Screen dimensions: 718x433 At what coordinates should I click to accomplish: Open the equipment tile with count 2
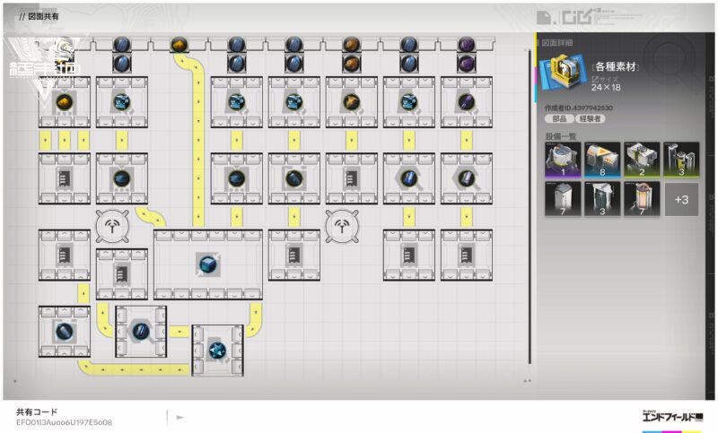pyautogui.click(x=642, y=160)
